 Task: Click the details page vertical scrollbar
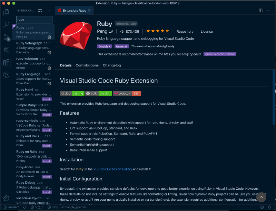(274, 97)
